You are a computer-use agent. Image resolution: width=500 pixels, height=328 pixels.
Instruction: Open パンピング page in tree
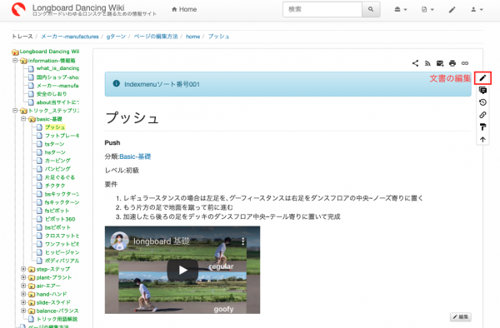[x=57, y=169]
